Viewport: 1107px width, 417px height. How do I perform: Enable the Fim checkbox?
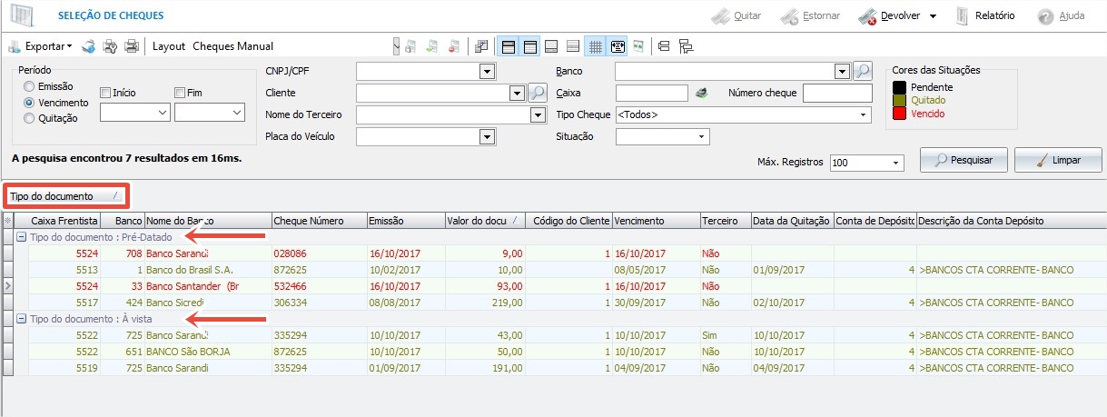(x=181, y=93)
